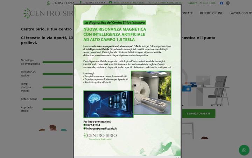Image resolution: width=252 pixels, height=158 pixels.
Task: Open the Facebook page icon
Action: (222, 3)
